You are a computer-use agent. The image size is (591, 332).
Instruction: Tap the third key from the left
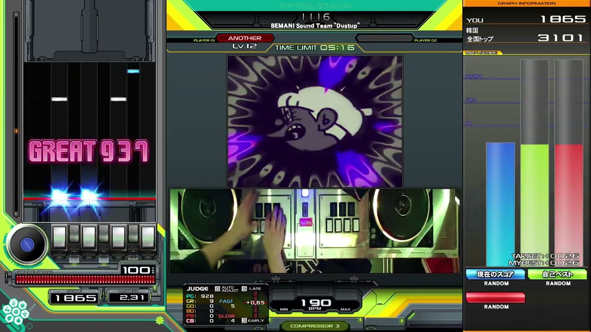pyautogui.click(x=89, y=237)
